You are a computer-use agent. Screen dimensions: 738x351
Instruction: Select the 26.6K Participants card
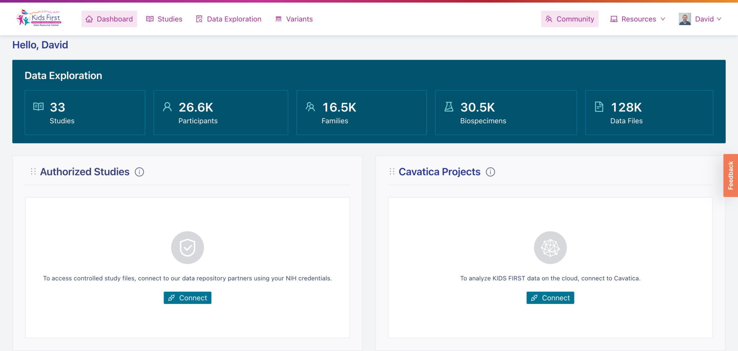coord(221,113)
